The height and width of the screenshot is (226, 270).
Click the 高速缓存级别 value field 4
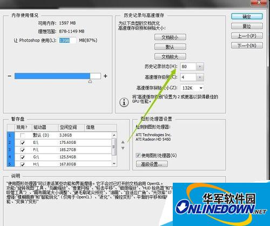pyautogui.click(x=188, y=77)
